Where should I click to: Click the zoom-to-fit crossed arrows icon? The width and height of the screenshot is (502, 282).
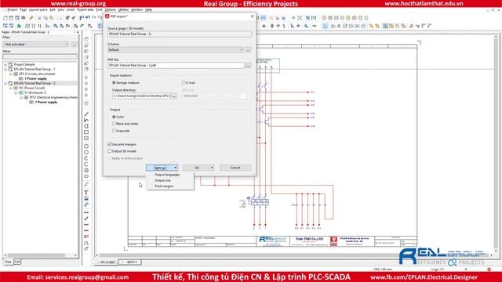300,18
